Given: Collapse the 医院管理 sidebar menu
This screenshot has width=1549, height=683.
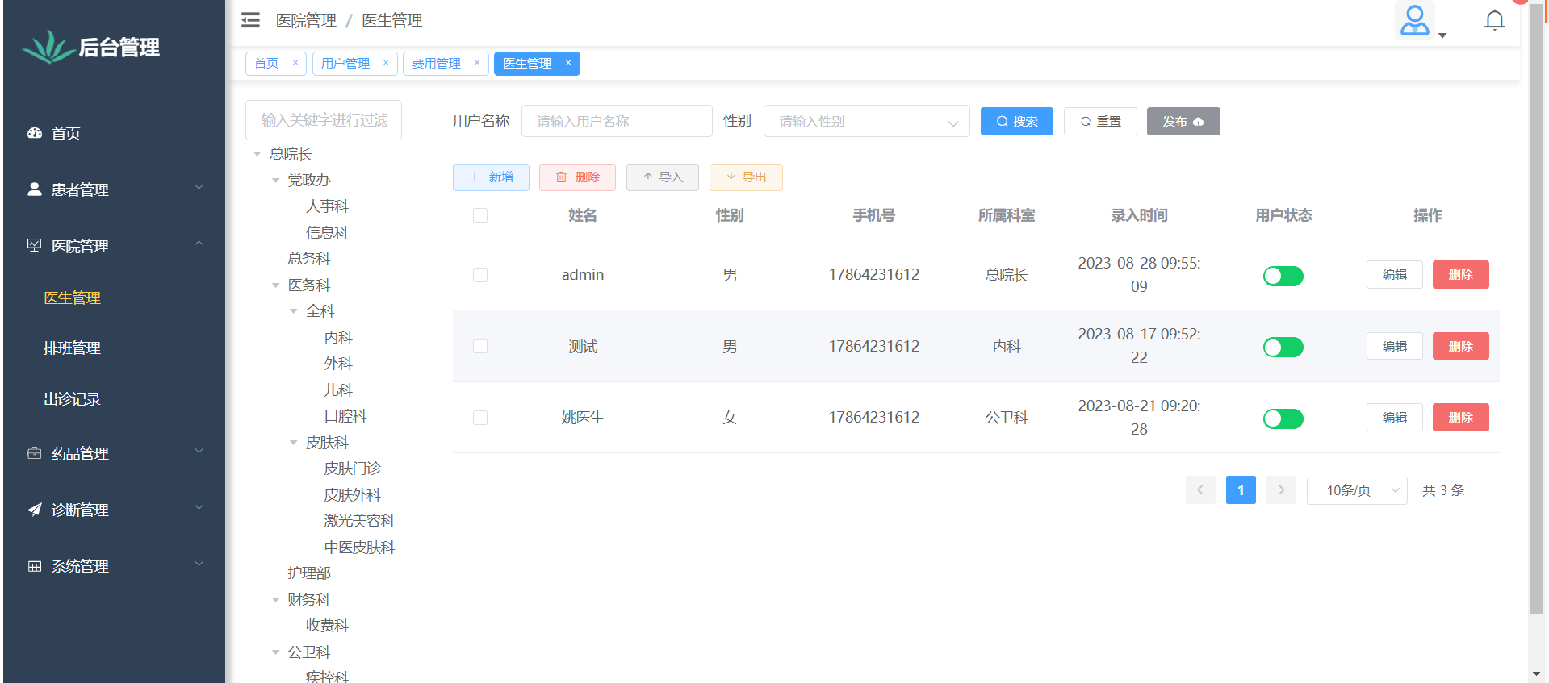Looking at the screenshot, I should point(114,246).
